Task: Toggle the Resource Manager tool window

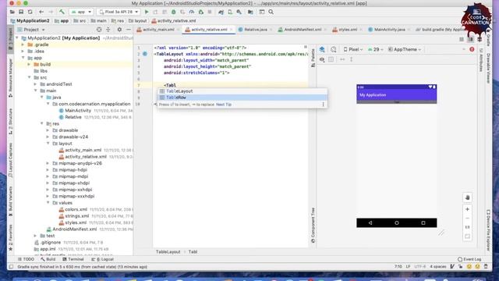Action: click(10, 77)
